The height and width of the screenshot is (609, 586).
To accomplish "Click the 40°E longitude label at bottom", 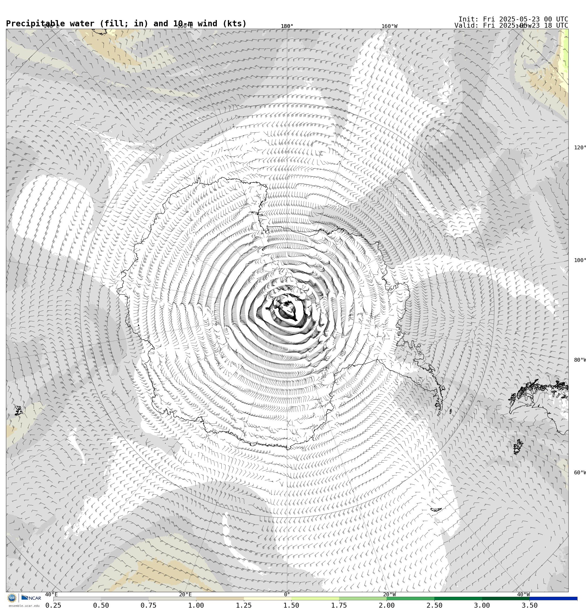I will 51,594.
